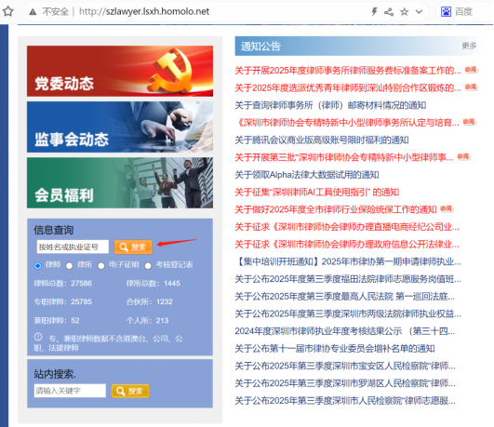Open the 监事会动态 banner

(x=120, y=127)
